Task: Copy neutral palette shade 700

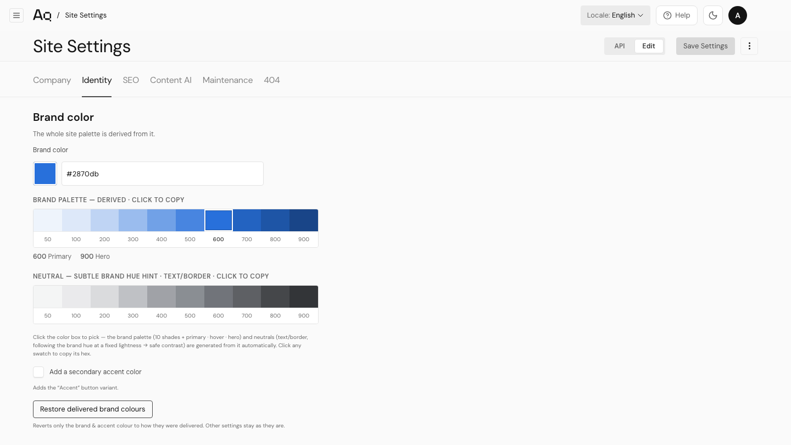Action: pyautogui.click(x=247, y=297)
